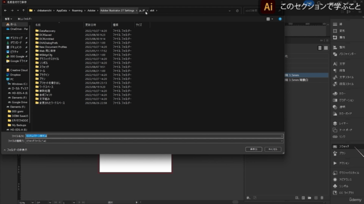Open the Transparency (透明) panel icon
Viewport: 364px width, 204px height.
click(335, 107)
